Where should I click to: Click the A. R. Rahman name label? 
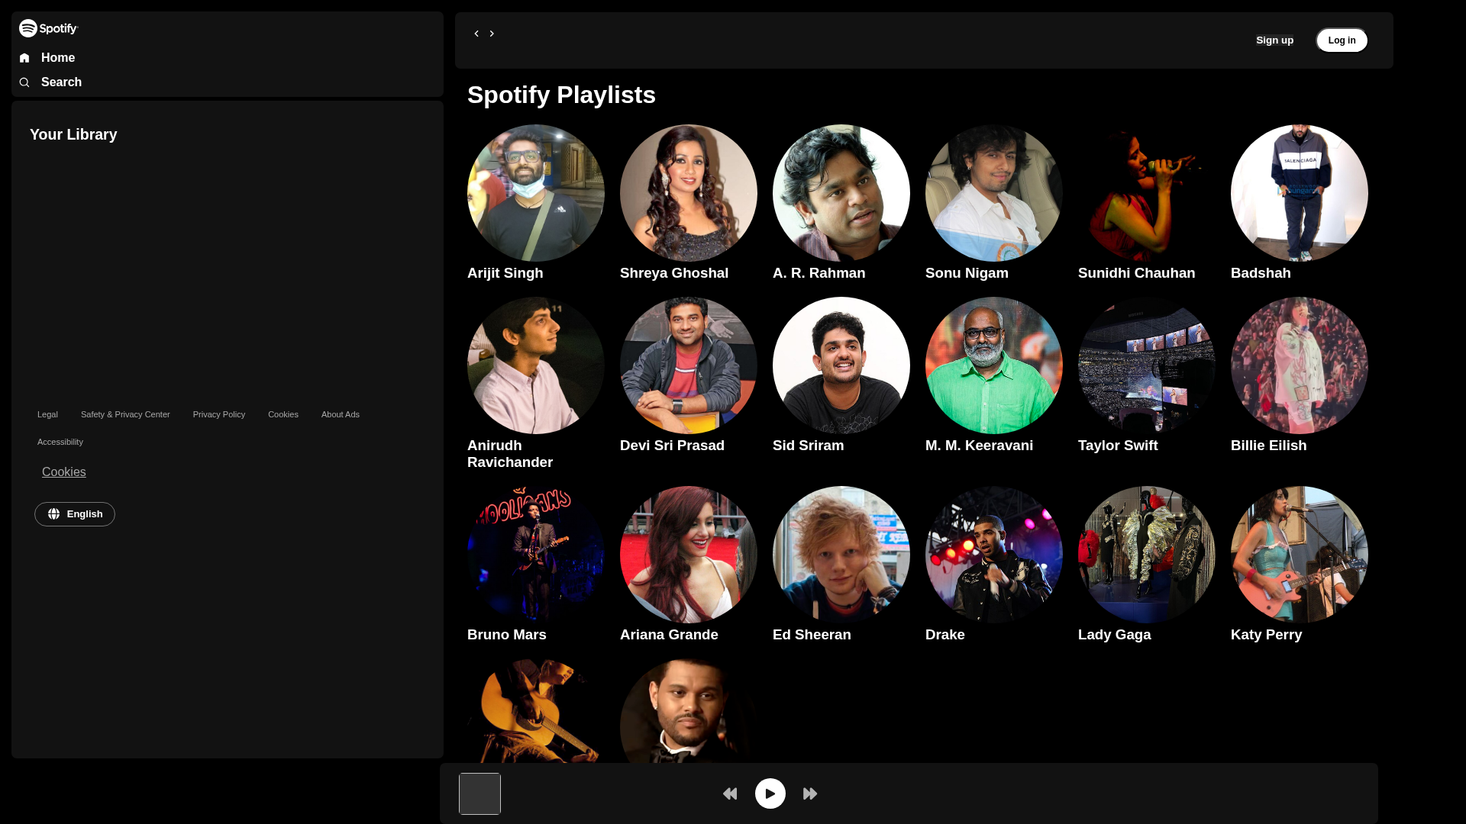pyautogui.click(x=819, y=273)
